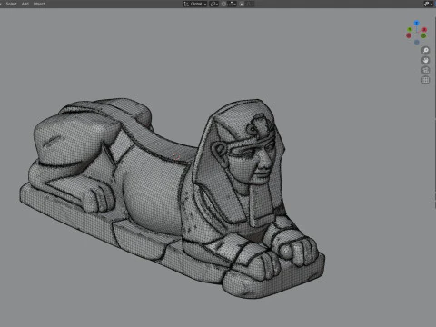
Task: Toggle snapping magnet icon
Action: click(x=223, y=4)
